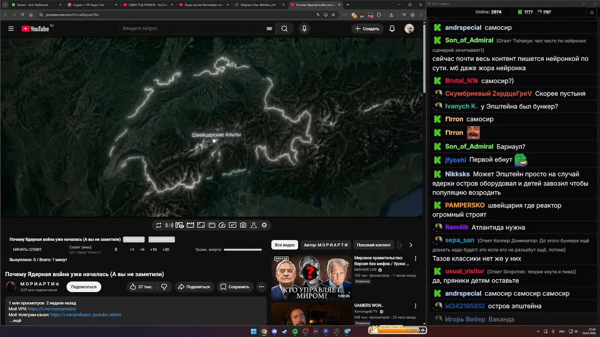Open the flask experiments icon
The width and height of the screenshot is (600, 337).
click(254, 225)
